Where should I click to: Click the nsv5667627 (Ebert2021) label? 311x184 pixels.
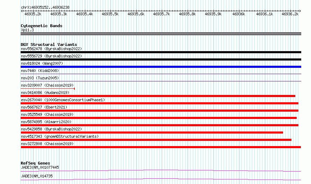click(x=44, y=107)
